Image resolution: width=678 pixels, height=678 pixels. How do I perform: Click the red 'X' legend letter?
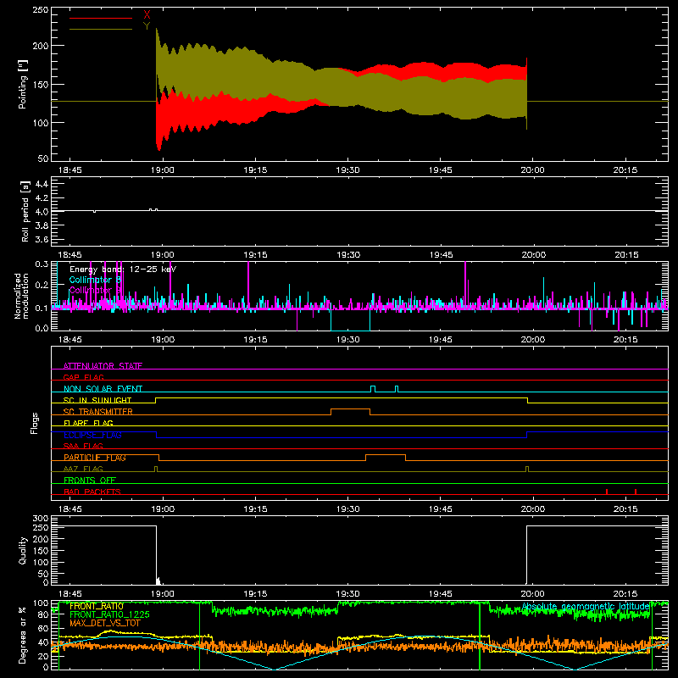coord(147,15)
